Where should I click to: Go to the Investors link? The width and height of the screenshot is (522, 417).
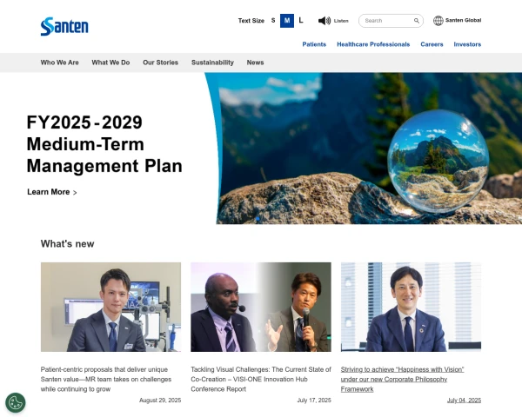(x=467, y=44)
